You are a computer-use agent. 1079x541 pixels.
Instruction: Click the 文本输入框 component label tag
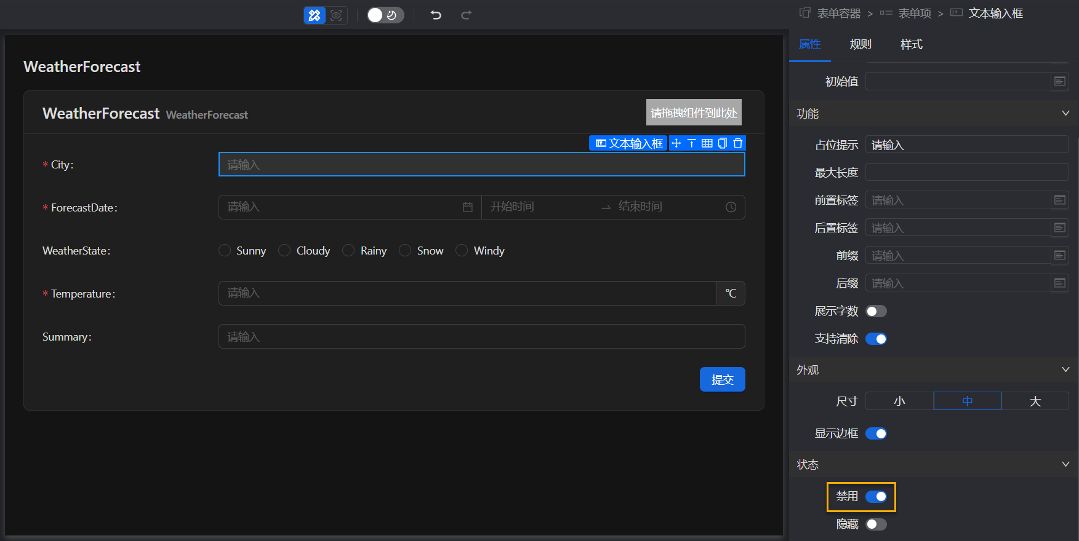click(x=628, y=143)
